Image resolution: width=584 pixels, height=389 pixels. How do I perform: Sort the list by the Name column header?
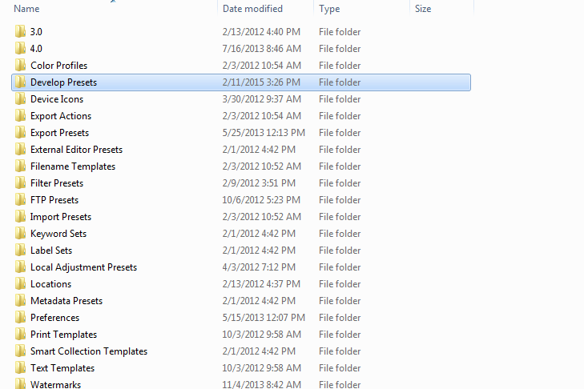26,9
